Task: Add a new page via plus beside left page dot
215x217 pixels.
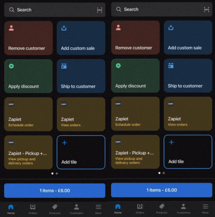Action: (57, 173)
